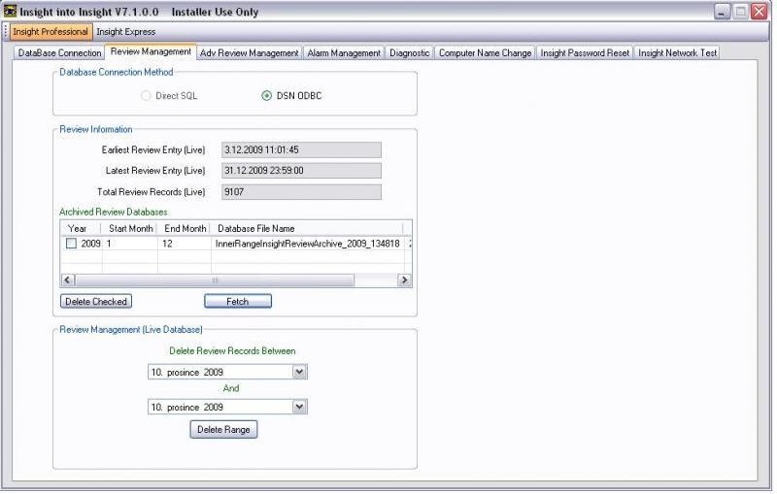Select Insight Express toolbar item
Screen dimensions: 777x494
pos(125,32)
